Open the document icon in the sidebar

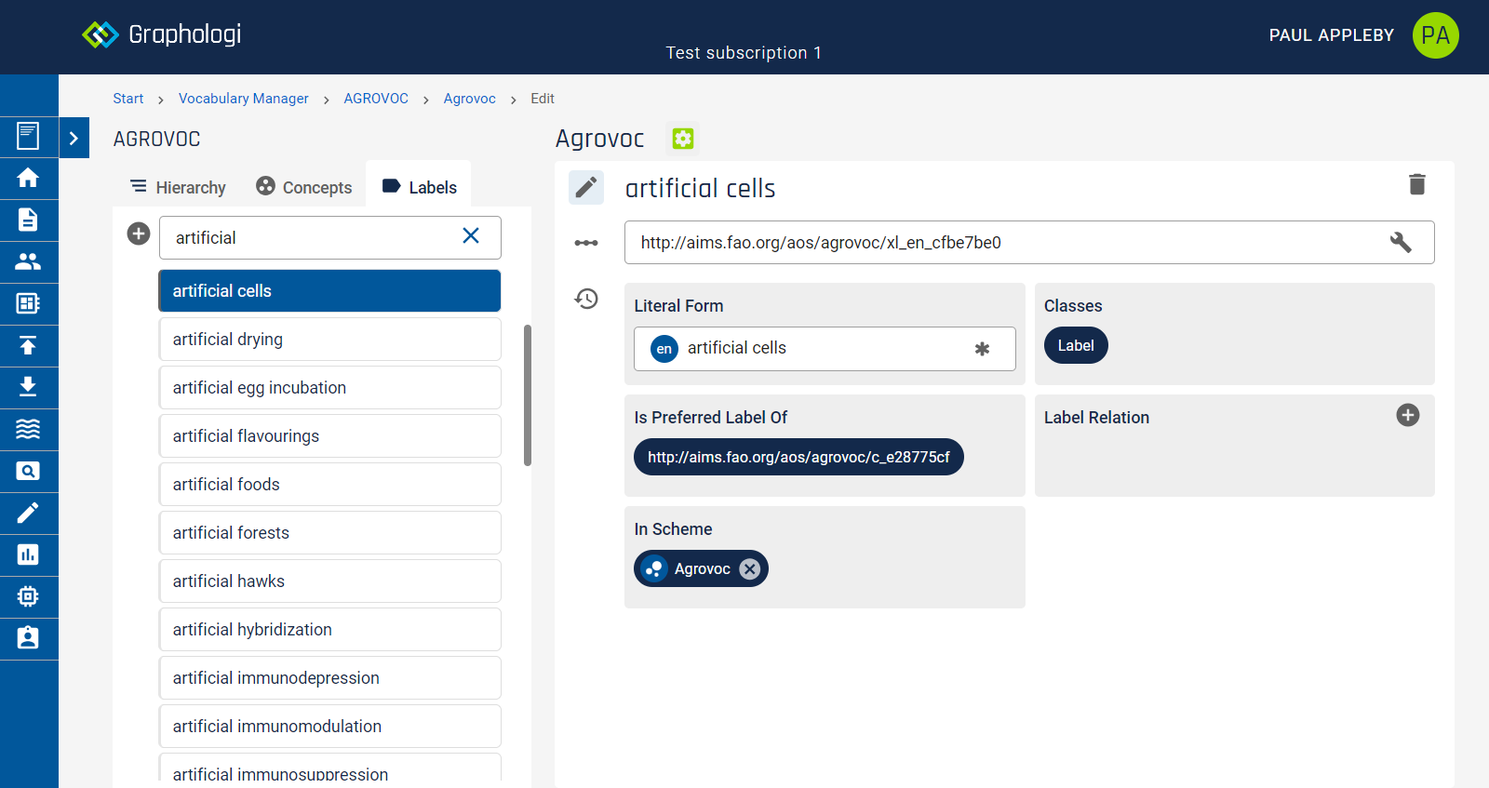pyautogui.click(x=28, y=220)
